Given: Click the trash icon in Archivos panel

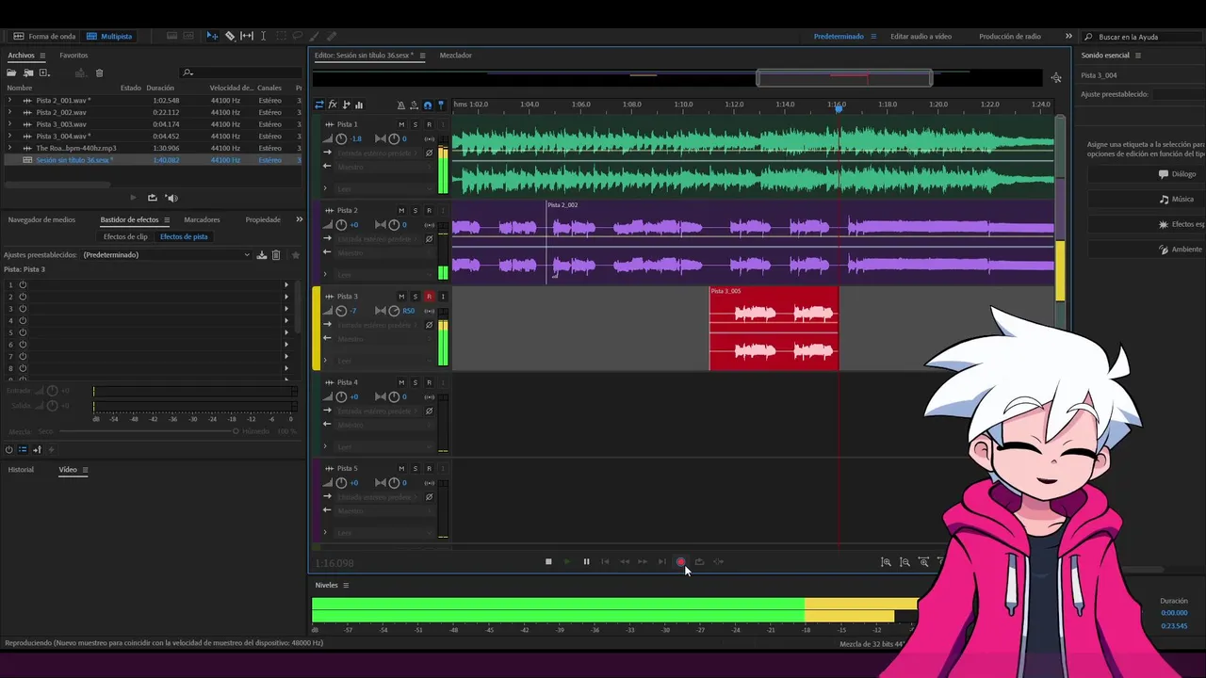Looking at the screenshot, I should coord(99,73).
